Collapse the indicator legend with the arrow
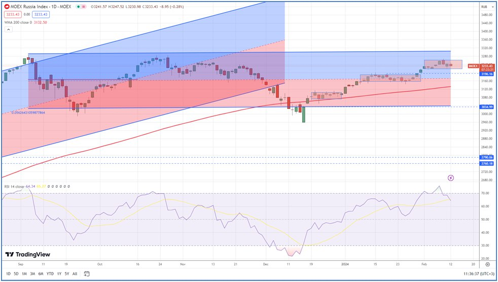Viewport: 498px width, 282px height. (9, 29)
